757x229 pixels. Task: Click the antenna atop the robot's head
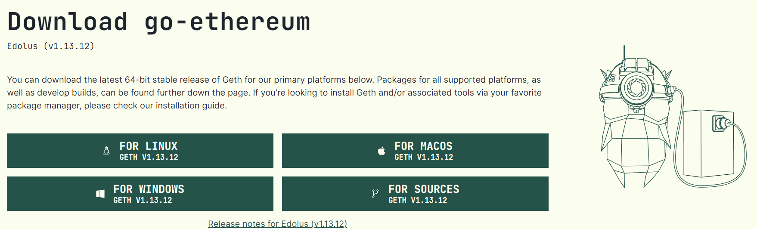624,54
